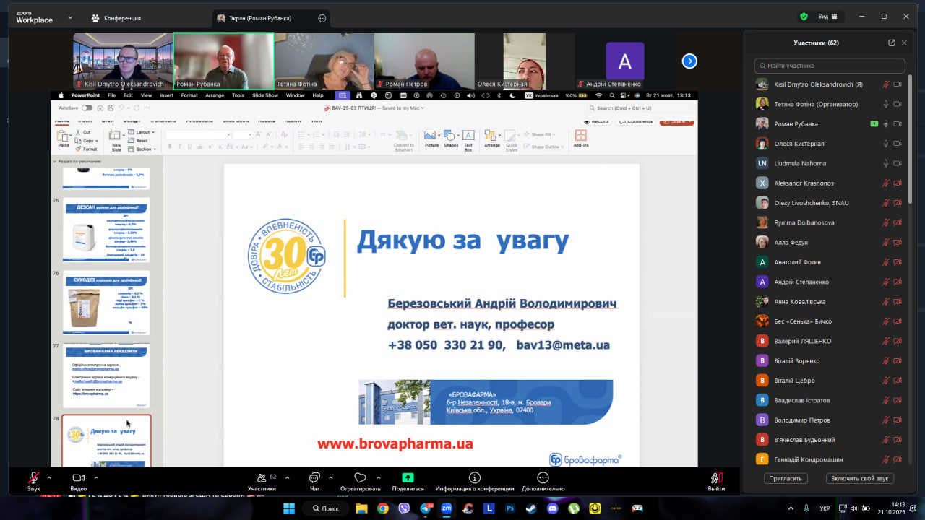Viewport: 925px width, 520px height.
Task: Toggle camera with Видео button
Action: (79, 478)
